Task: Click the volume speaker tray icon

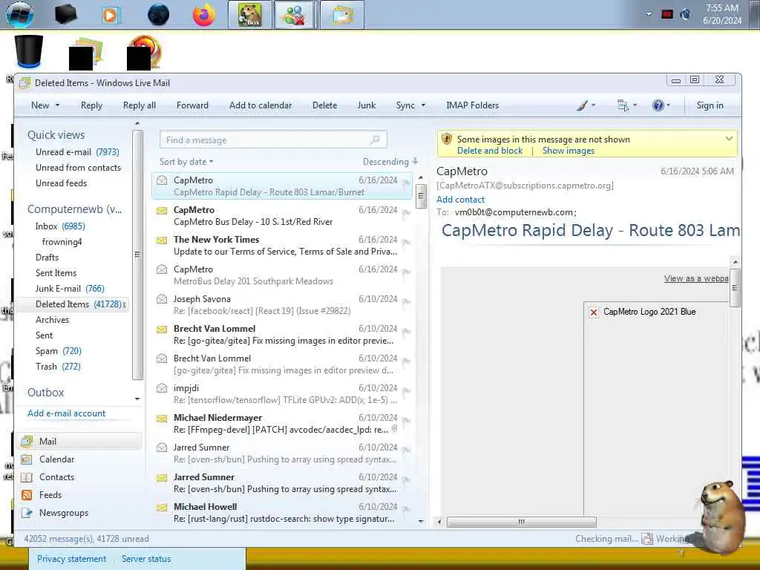Action: (685, 14)
